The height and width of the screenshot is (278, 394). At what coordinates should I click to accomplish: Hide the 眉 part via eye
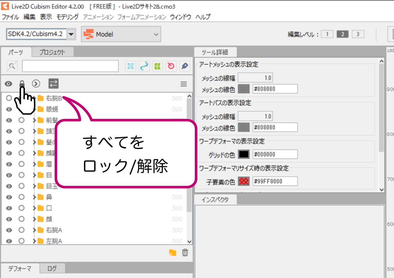pos(9,164)
